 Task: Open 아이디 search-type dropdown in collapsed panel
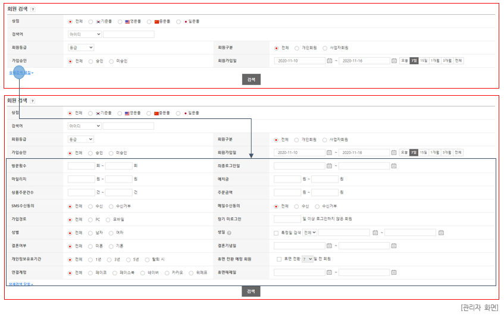tap(84, 34)
